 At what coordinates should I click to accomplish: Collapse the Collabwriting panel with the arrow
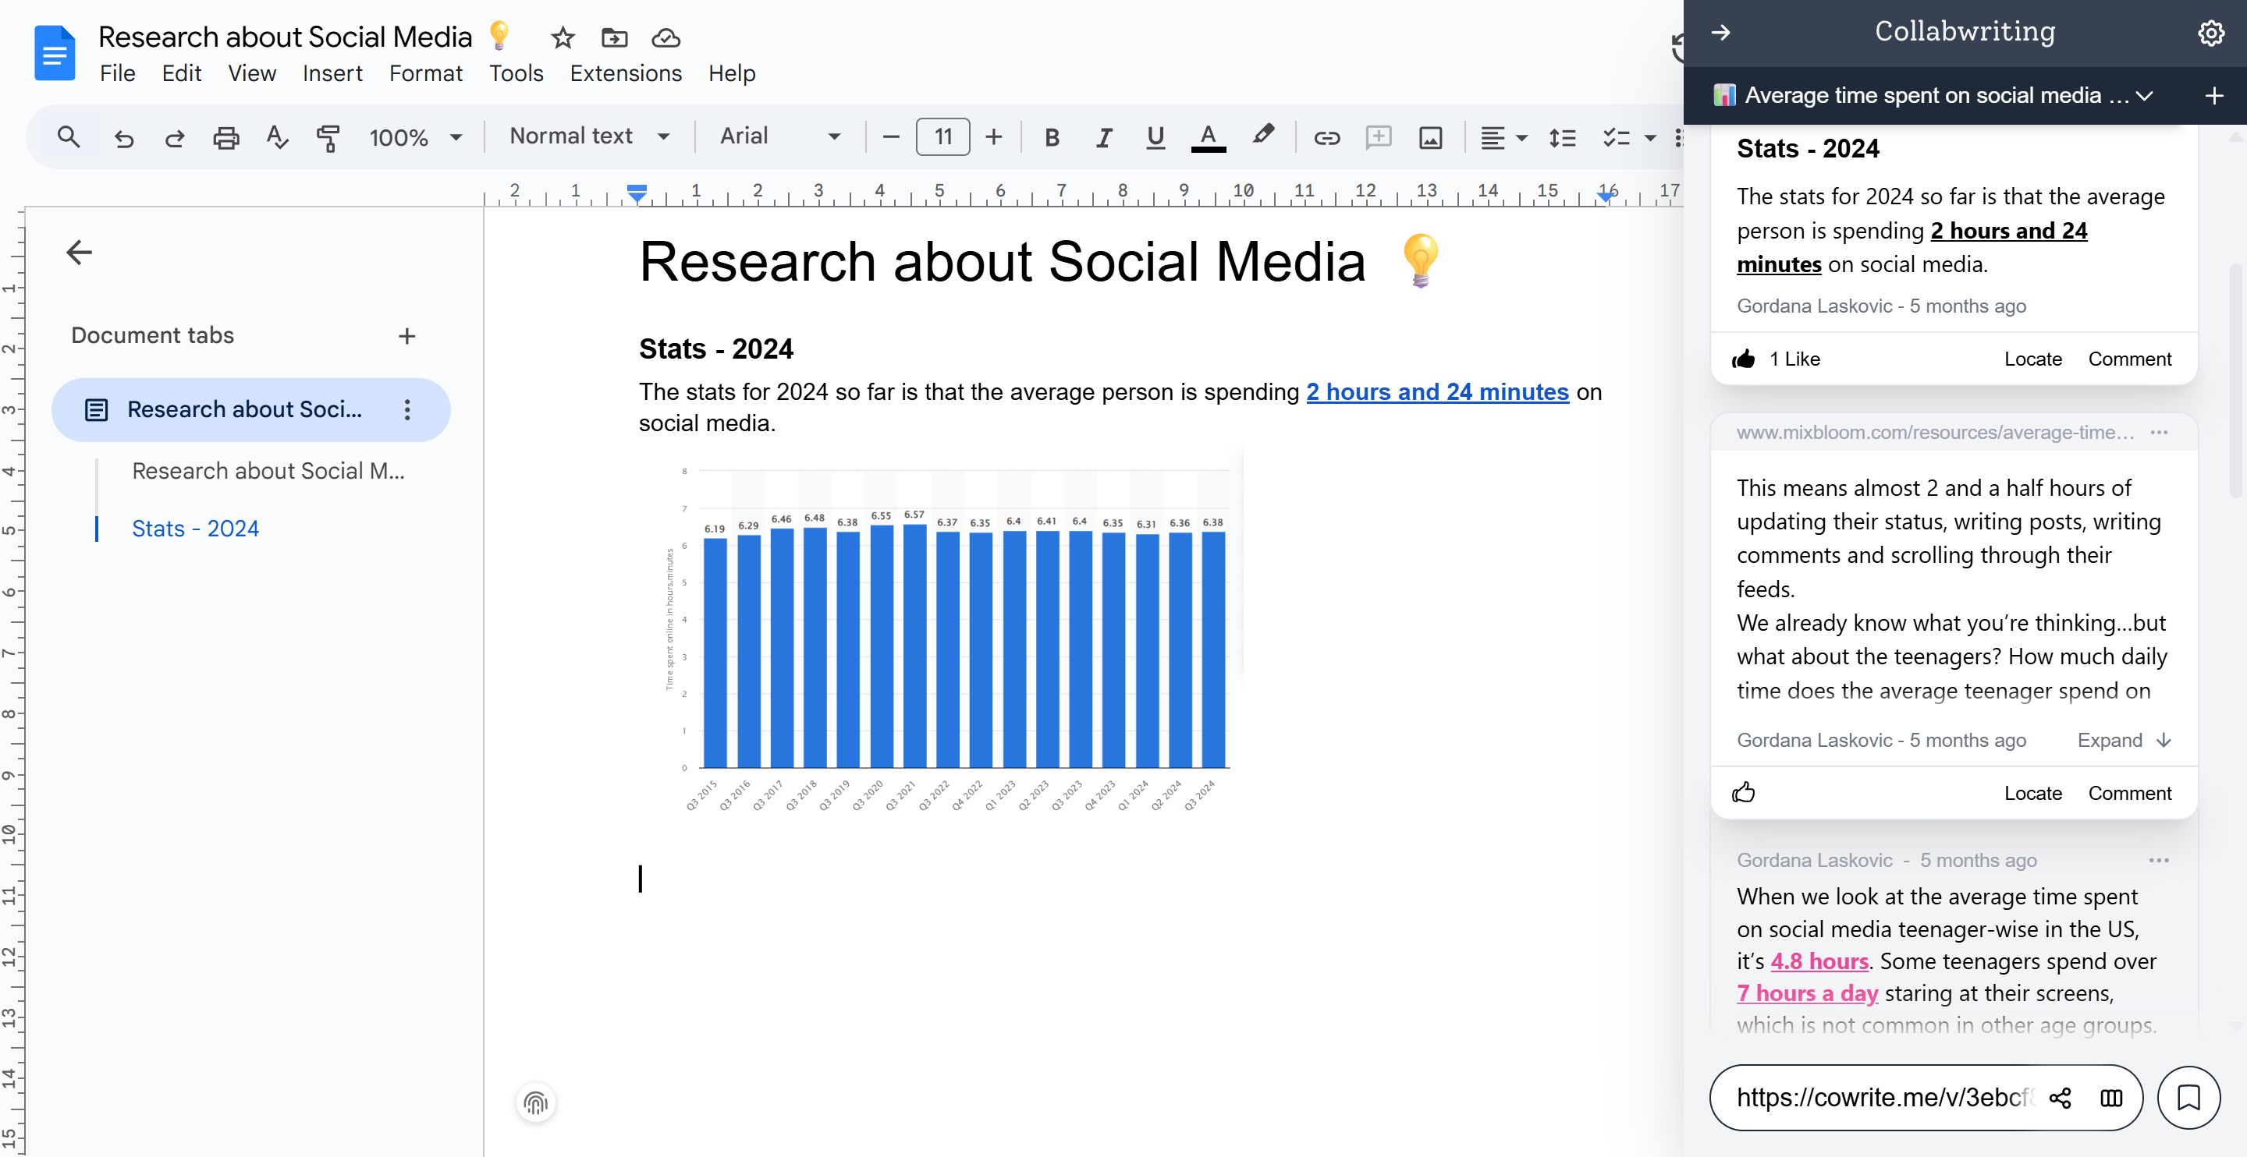click(x=1721, y=32)
